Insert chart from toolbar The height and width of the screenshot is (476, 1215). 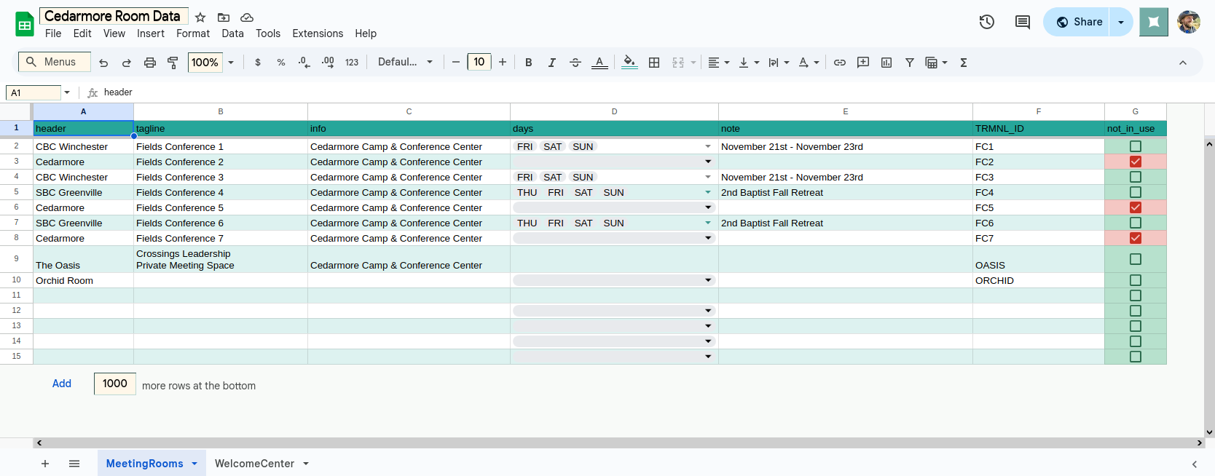pos(886,63)
